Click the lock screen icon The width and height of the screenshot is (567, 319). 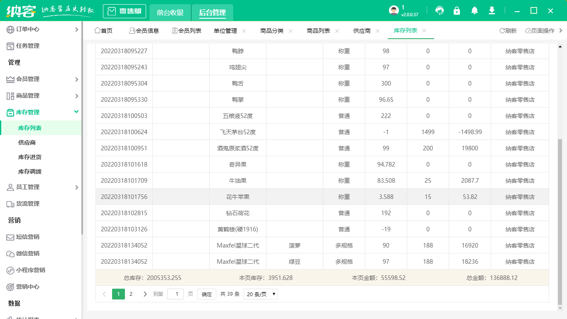tap(457, 10)
